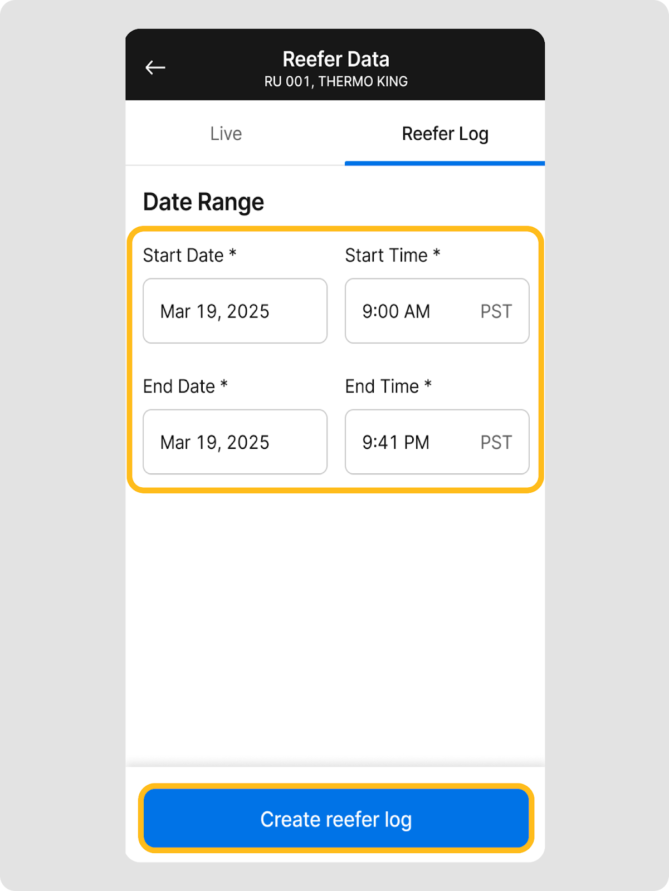Click the End Time label

point(382,386)
